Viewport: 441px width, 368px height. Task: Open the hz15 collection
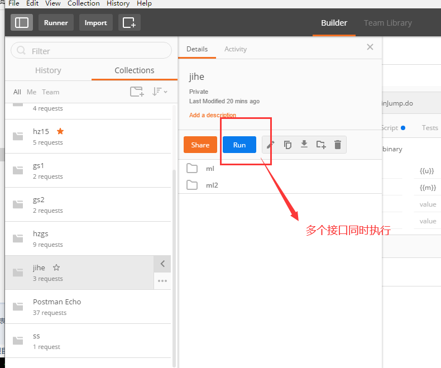click(x=88, y=136)
